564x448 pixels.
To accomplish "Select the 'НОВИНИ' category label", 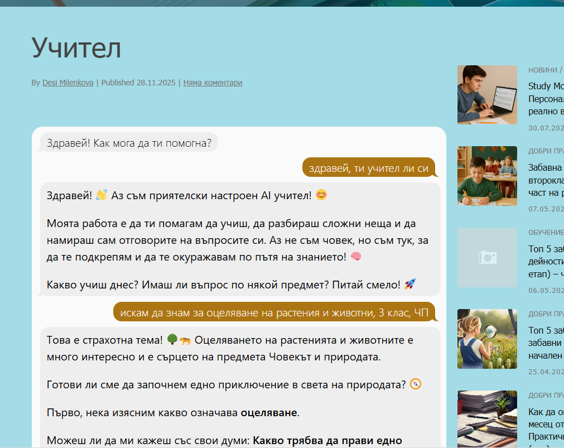I will pyautogui.click(x=542, y=70).
